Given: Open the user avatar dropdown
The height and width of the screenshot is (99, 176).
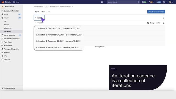Looking at the screenshot, I should [171, 2].
